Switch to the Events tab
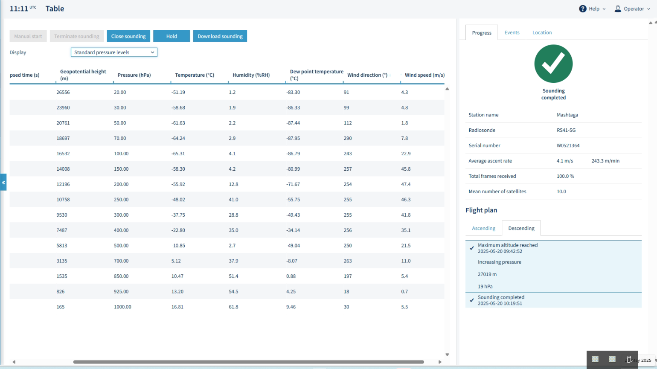This screenshot has width=657, height=369. point(512,32)
